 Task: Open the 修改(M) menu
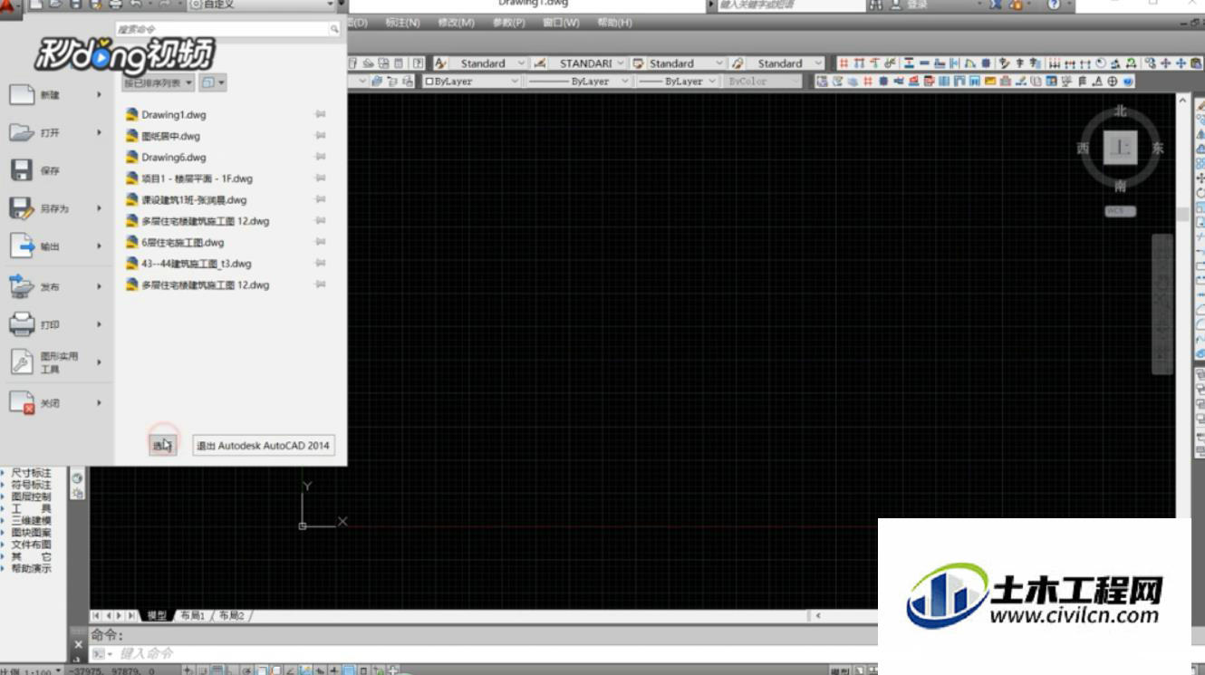[456, 23]
